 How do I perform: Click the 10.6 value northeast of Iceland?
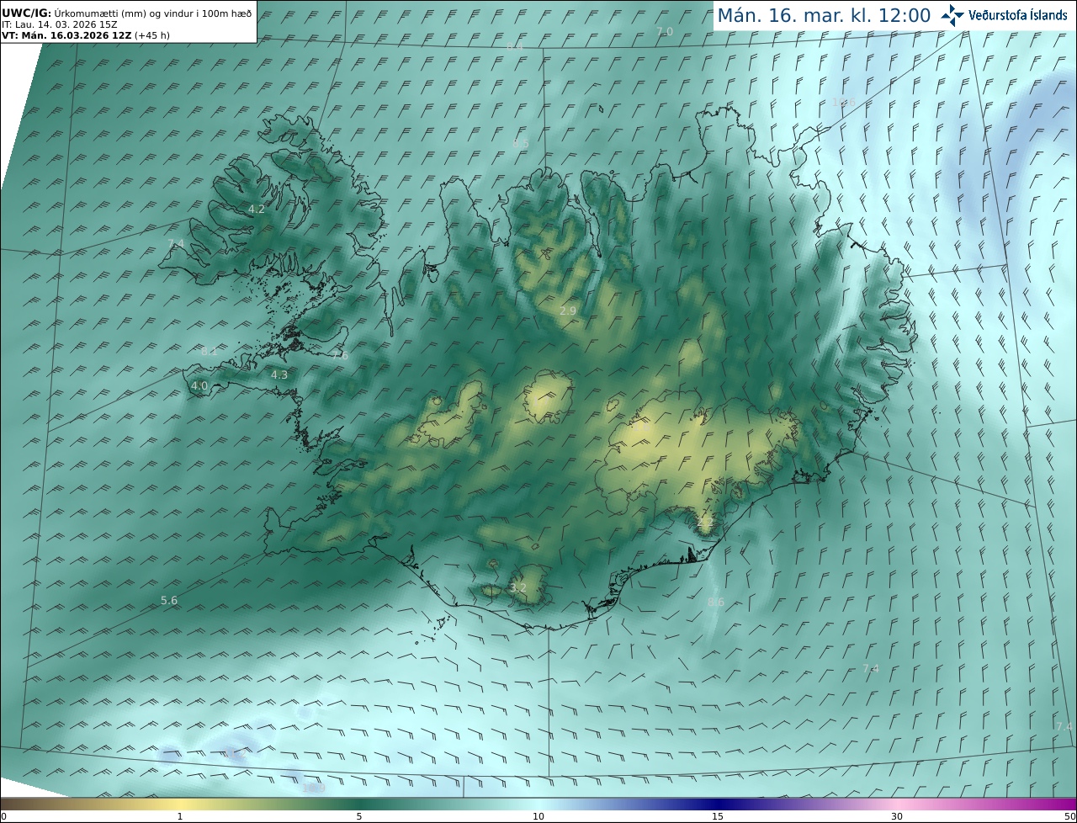click(843, 102)
